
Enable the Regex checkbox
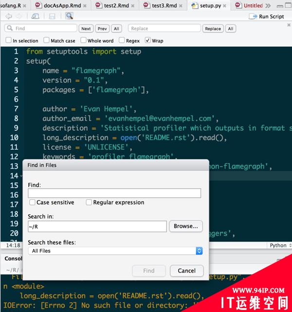122,40
